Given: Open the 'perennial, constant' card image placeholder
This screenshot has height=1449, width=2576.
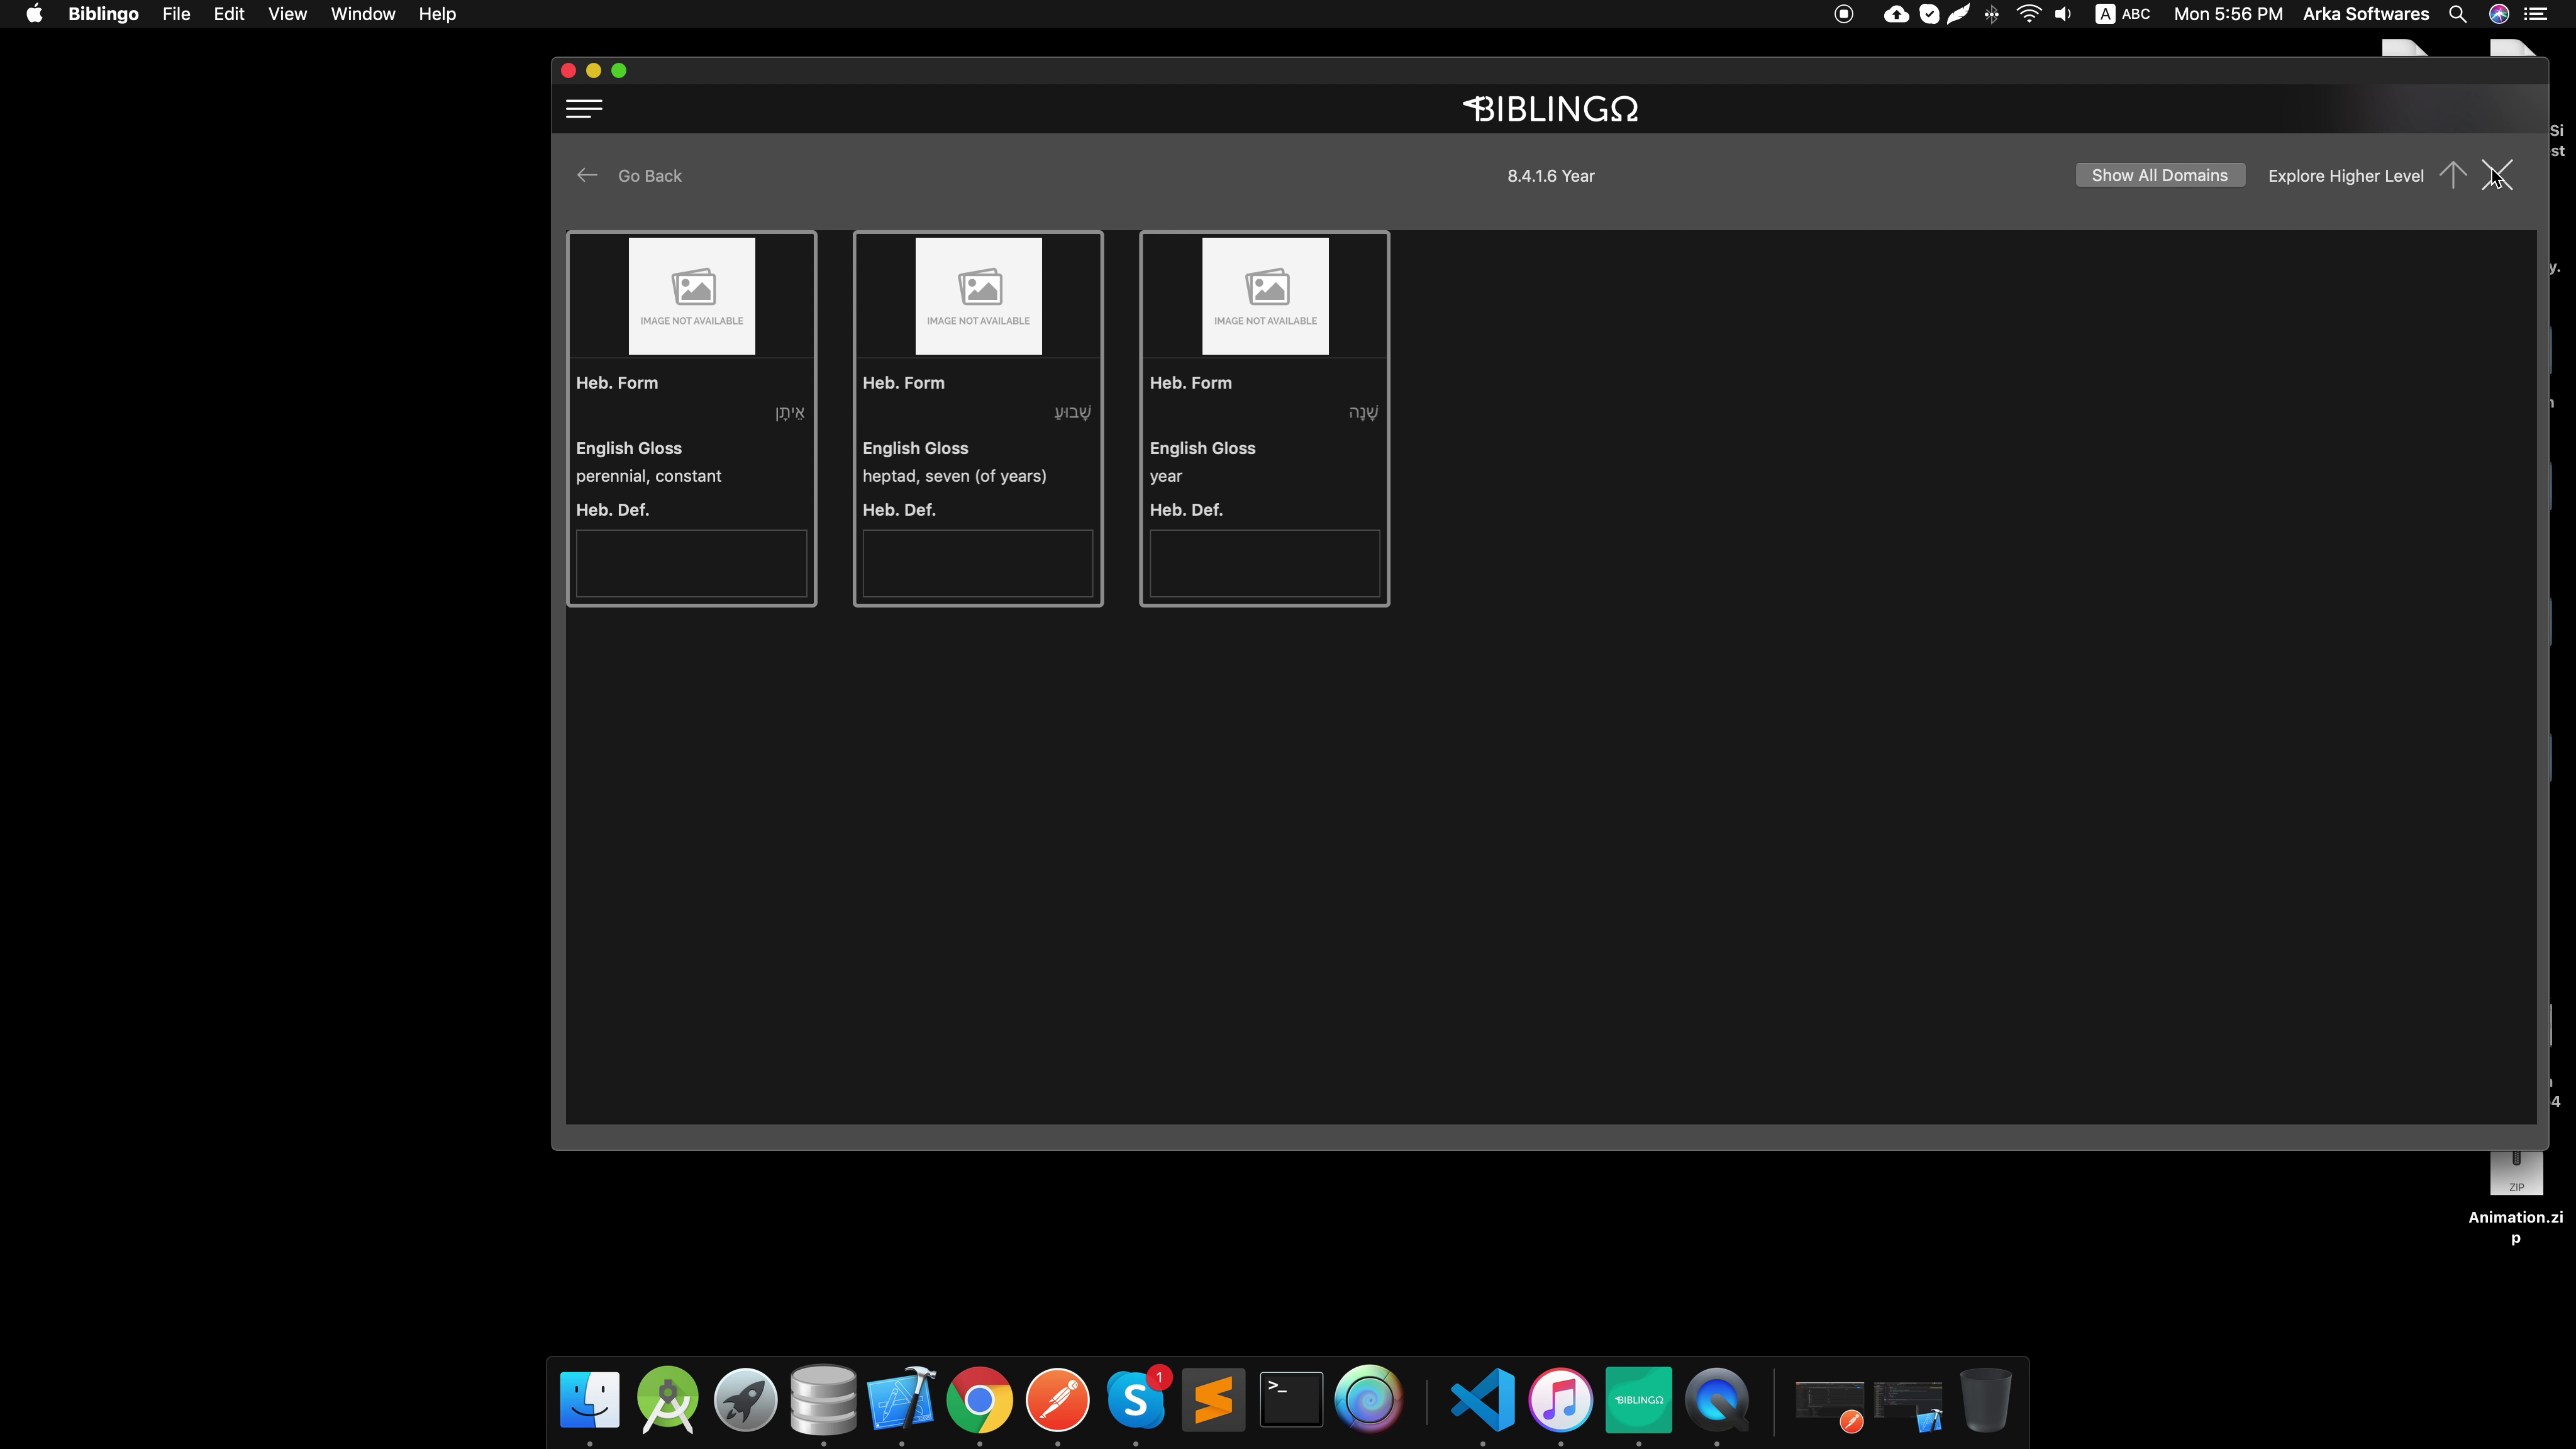Looking at the screenshot, I should click(x=691, y=295).
